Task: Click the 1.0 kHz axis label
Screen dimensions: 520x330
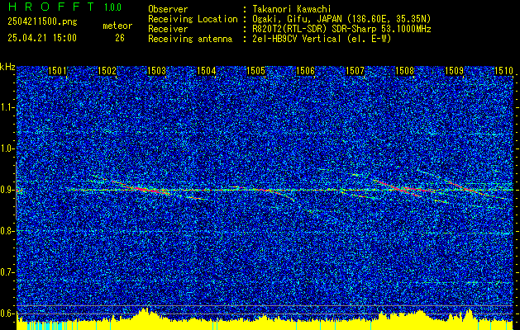Action: click(x=7, y=149)
